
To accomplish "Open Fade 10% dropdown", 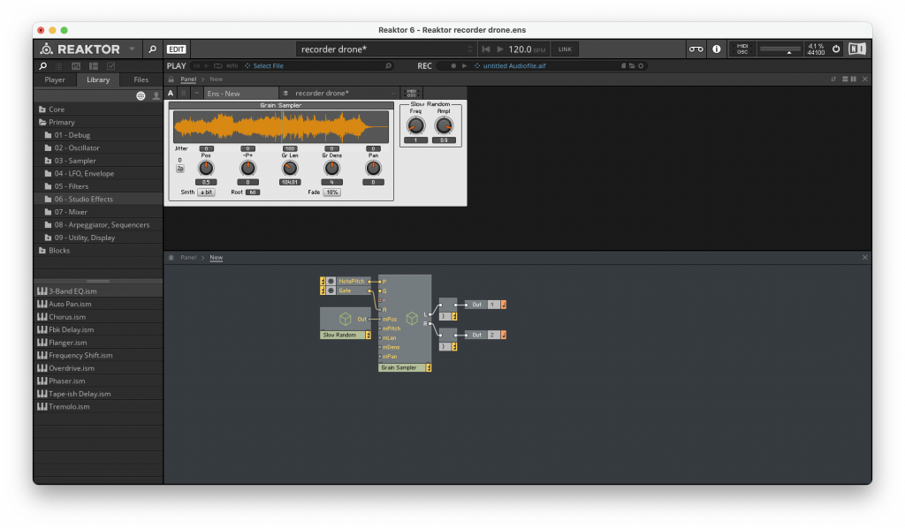I will tap(332, 192).
